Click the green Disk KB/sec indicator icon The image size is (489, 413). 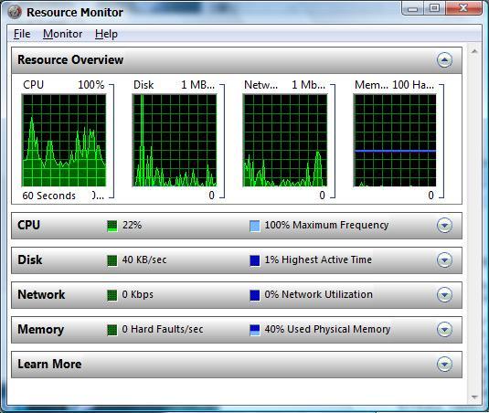(x=112, y=260)
